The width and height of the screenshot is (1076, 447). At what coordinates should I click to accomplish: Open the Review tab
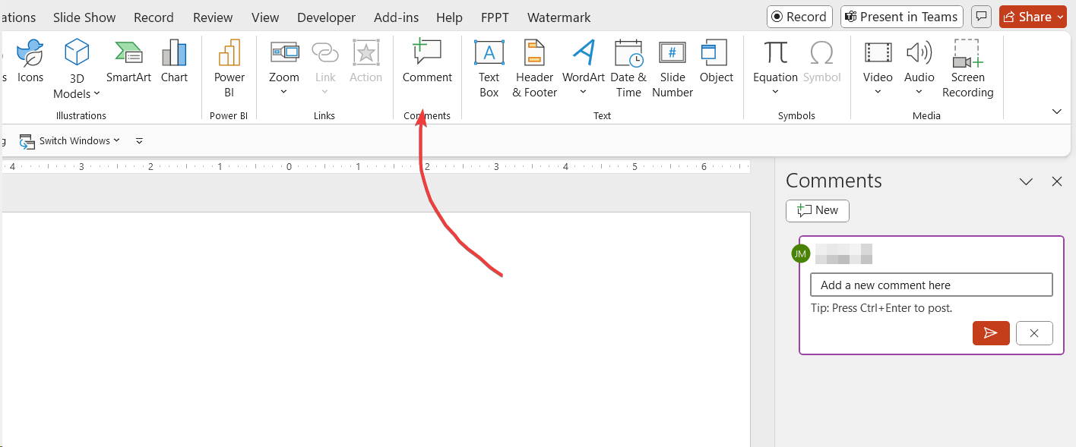click(213, 17)
